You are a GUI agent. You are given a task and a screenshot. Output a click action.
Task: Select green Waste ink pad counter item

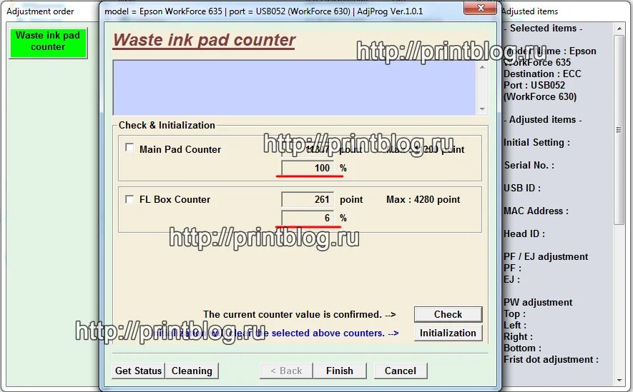pyautogui.click(x=48, y=43)
